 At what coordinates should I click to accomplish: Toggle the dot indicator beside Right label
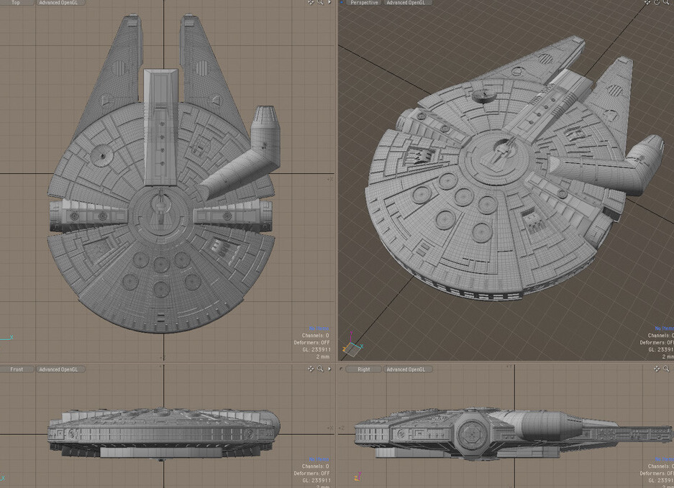pos(341,369)
